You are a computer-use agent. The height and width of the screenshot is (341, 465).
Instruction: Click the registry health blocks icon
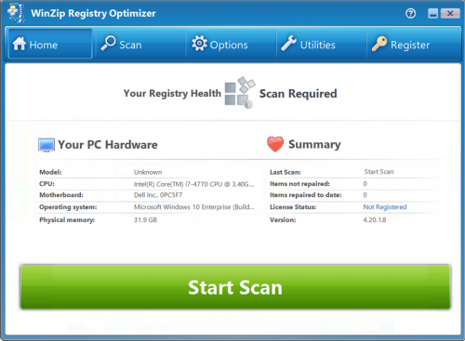click(240, 92)
